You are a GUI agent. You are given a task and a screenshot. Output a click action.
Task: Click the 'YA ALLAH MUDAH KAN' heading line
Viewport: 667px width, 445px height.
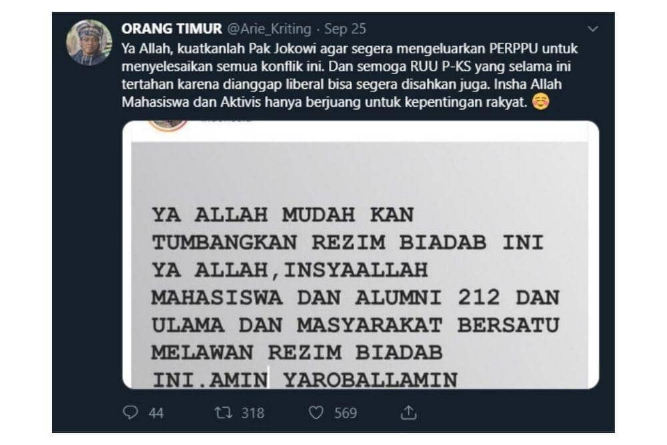[283, 215]
